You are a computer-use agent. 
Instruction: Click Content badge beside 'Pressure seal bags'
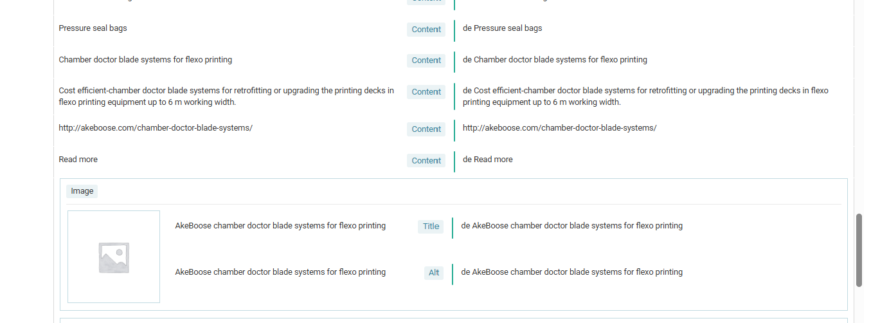point(426,30)
